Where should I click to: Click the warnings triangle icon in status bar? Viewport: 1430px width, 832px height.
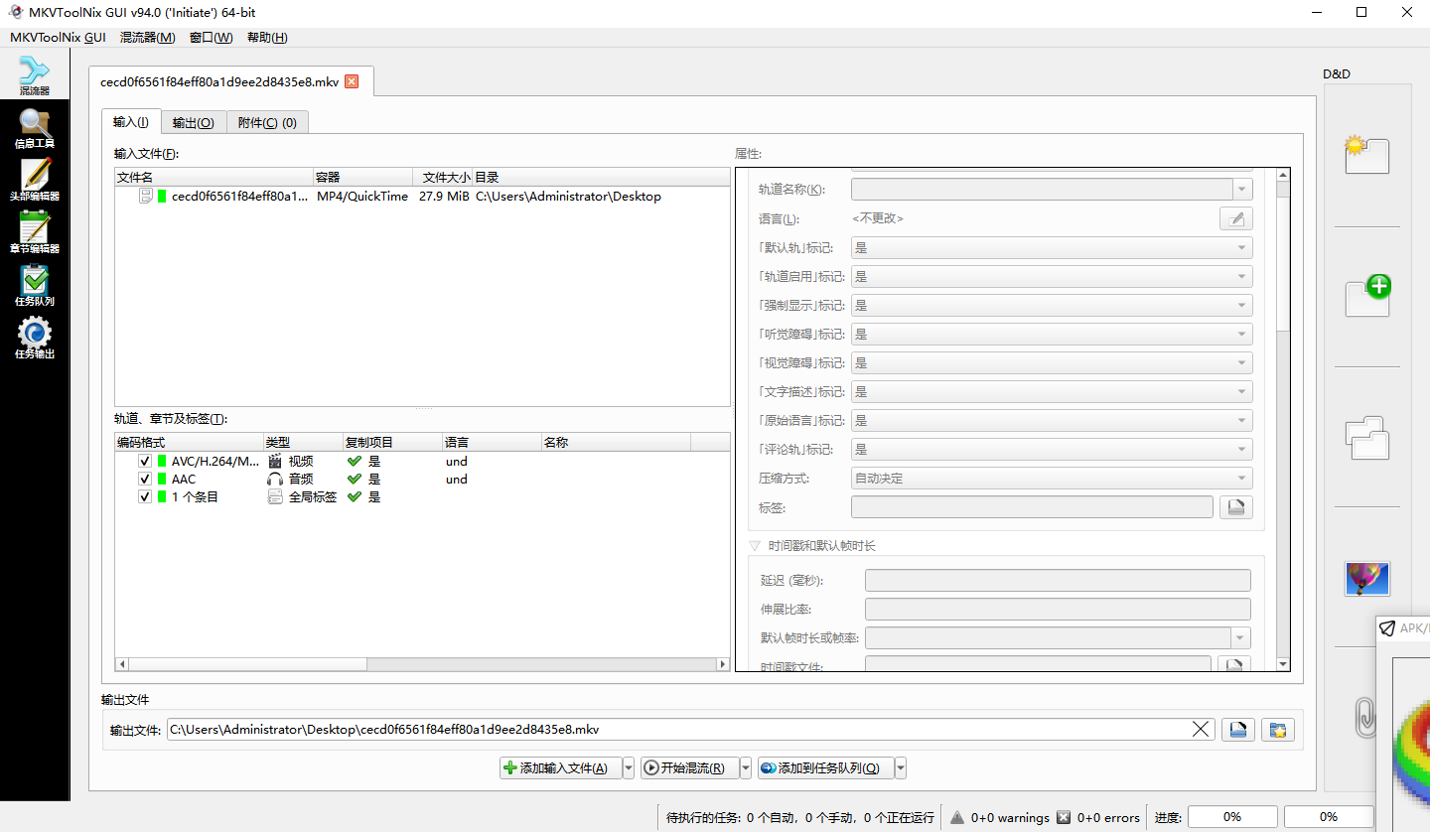[957, 817]
